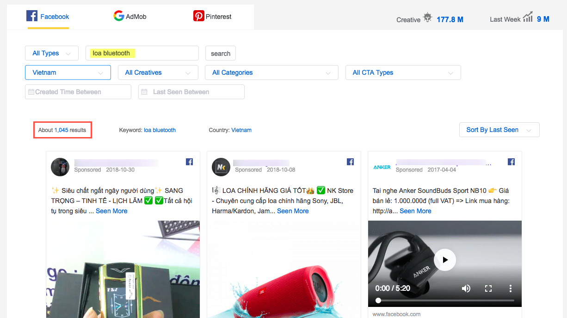
Task: Click the NK Store profile avatar
Action: 221,167
